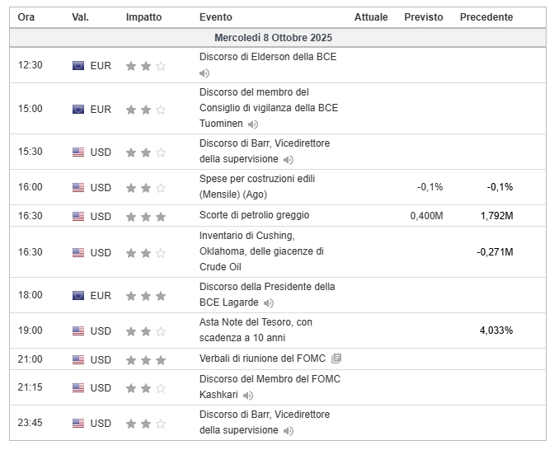Open the Inventario di Cushing, Oklahoma event
554x450 pixels.
[261, 252]
